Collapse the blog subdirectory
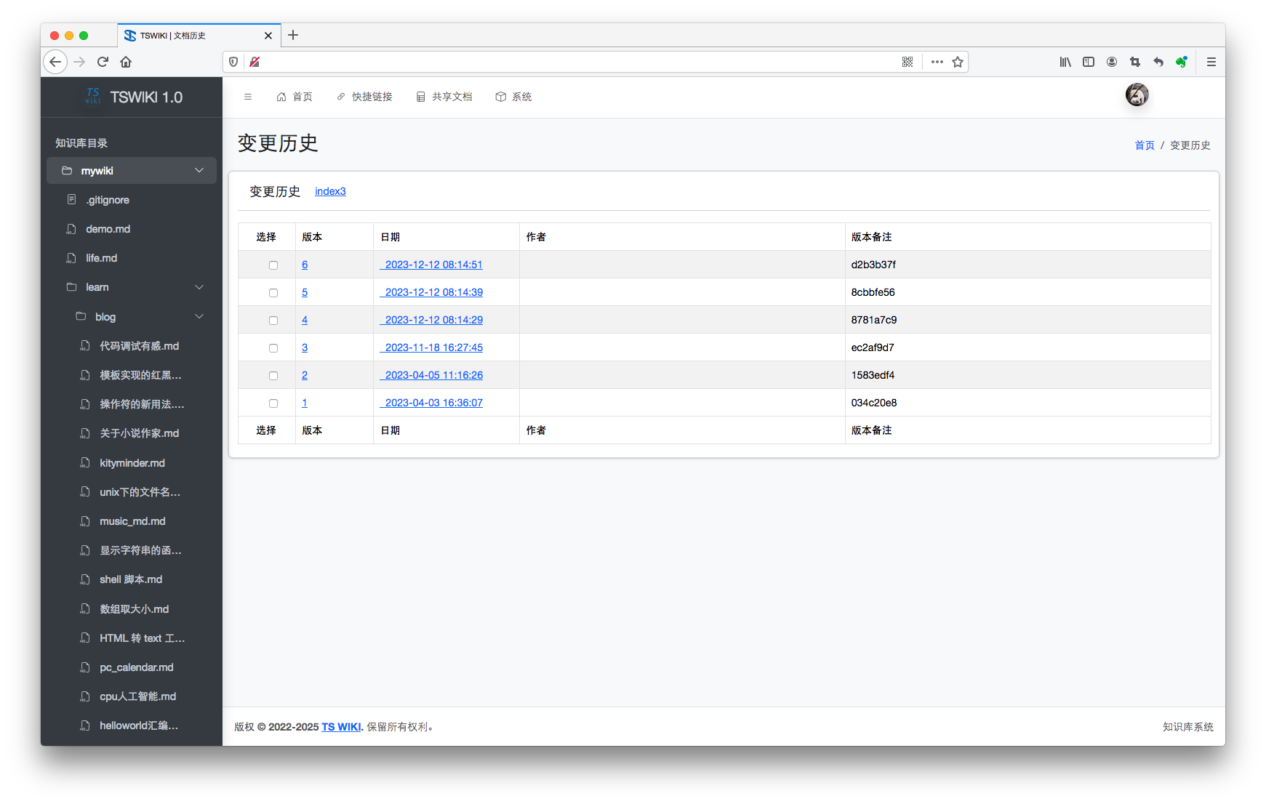 199,316
